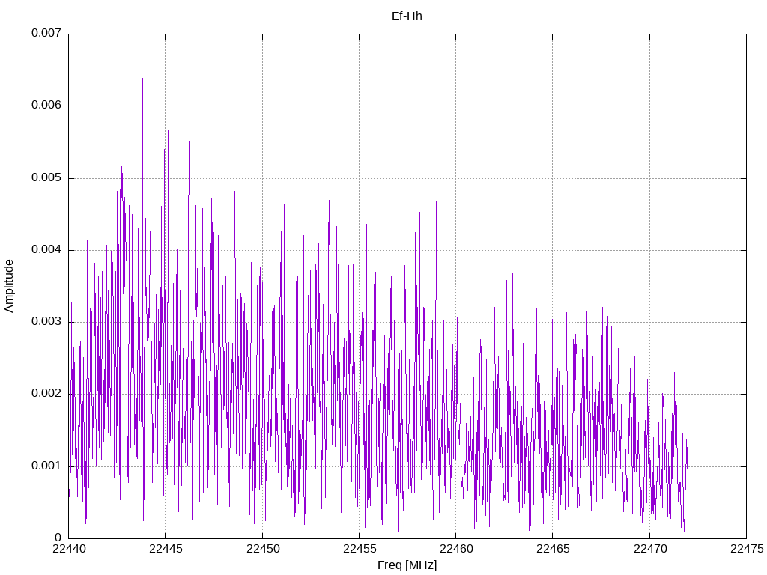
Task: Click the 0.006 y-axis tick label
Action: coord(46,105)
